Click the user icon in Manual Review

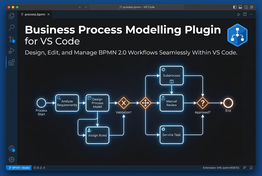[163, 98]
